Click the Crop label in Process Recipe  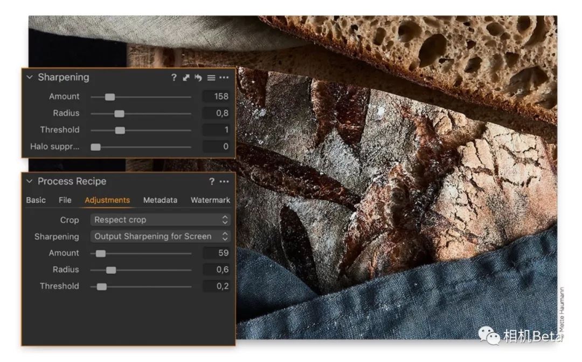click(x=70, y=220)
